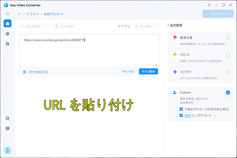Screen dimensions: 237x158
Task: Open the help question mark icon
Action: tap(8, 128)
